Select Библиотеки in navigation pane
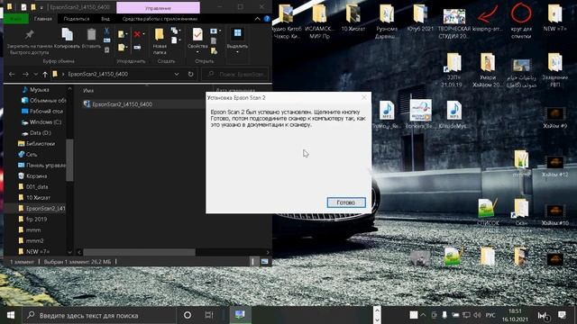 [40, 144]
